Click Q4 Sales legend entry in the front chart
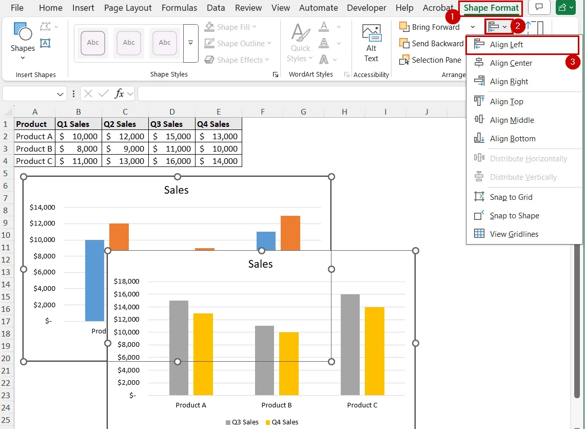Viewport: 585px width, 429px height. tap(282, 422)
